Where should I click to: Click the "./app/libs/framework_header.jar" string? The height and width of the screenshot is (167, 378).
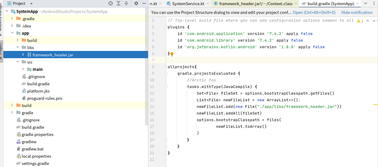coord(297,107)
